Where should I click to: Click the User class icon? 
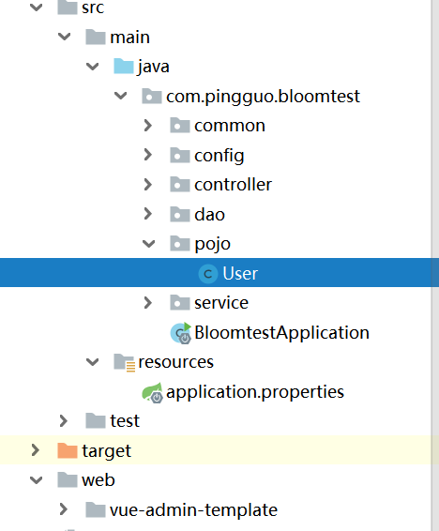click(208, 273)
